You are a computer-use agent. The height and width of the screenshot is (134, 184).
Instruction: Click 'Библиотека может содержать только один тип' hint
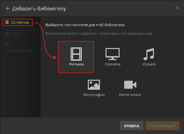tap(99, 33)
